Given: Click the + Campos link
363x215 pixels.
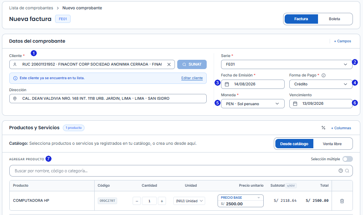Looking at the screenshot, I should pyautogui.click(x=342, y=41).
